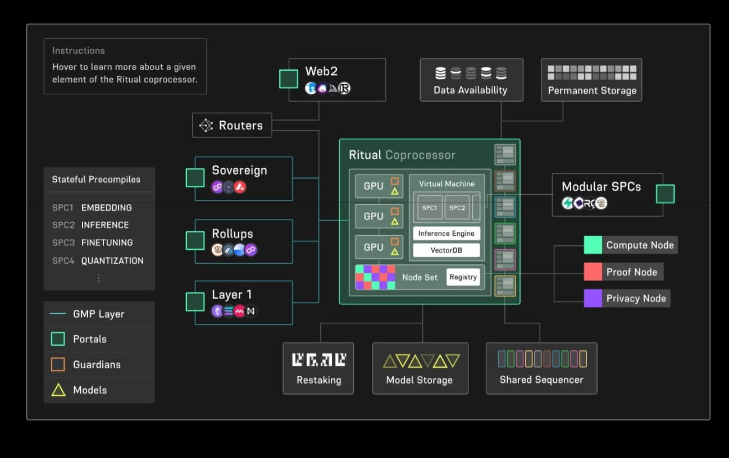Screen dimensions: 729x458
Task: Click the Inference Engine button
Action: coord(446,233)
